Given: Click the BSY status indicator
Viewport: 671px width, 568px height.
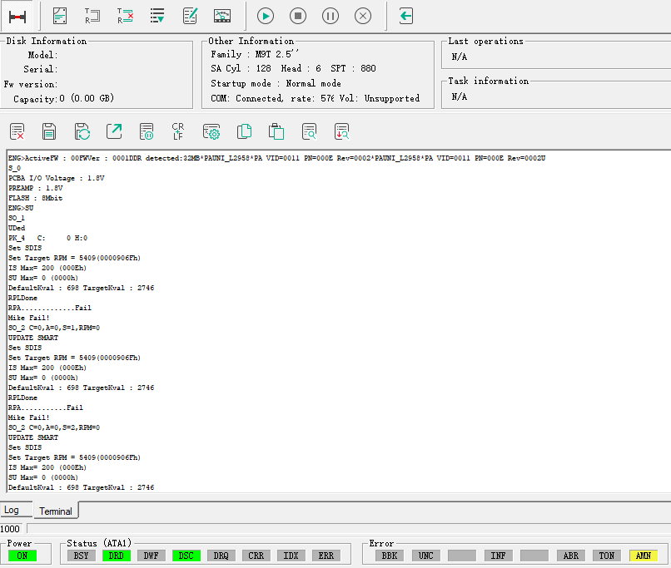Looking at the screenshot, I should point(81,556).
